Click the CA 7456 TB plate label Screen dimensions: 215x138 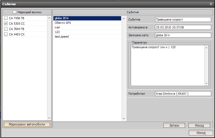[x=16, y=18]
